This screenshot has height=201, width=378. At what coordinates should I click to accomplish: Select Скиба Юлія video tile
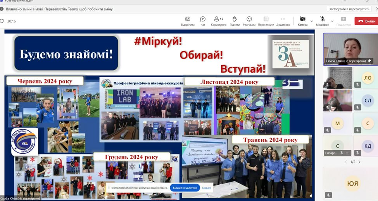tap(350, 49)
